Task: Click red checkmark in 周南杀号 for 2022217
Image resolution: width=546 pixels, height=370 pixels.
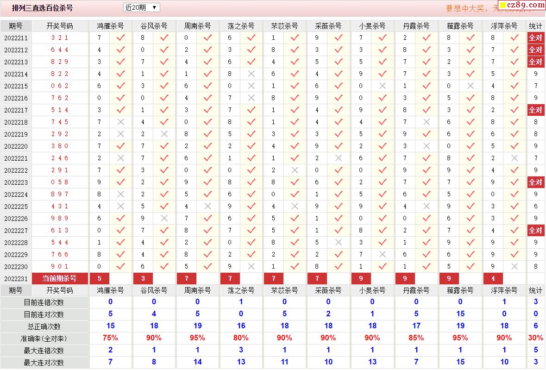Action: (207, 110)
